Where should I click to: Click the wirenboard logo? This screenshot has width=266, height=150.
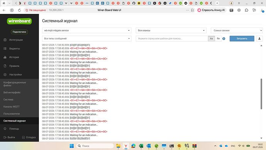19,21
